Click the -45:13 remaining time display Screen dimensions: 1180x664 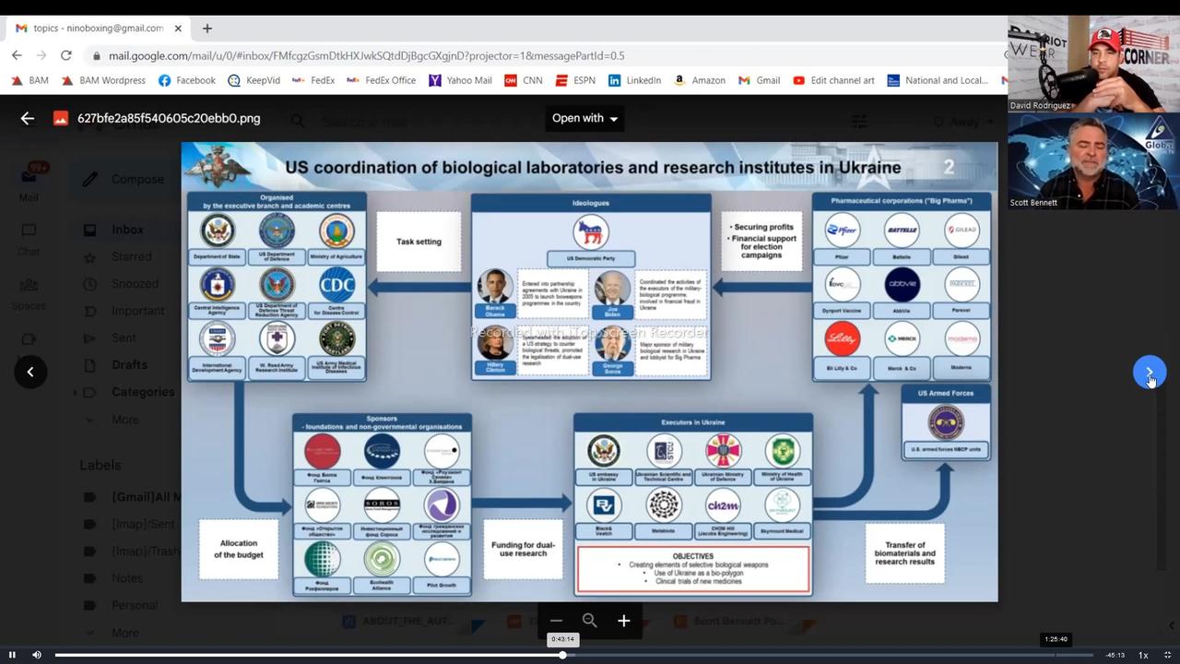pyautogui.click(x=1115, y=655)
